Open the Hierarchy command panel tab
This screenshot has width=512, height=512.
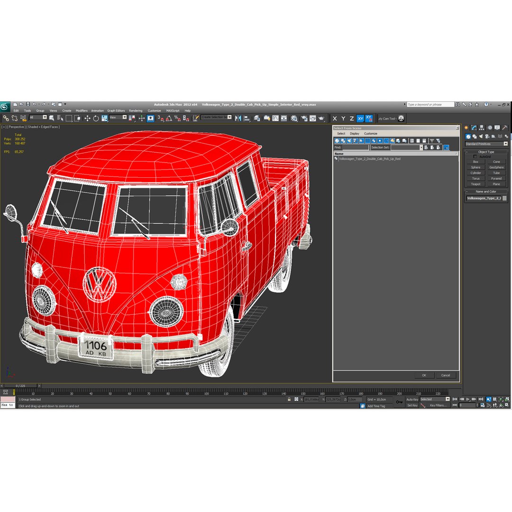click(x=482, y=128)
